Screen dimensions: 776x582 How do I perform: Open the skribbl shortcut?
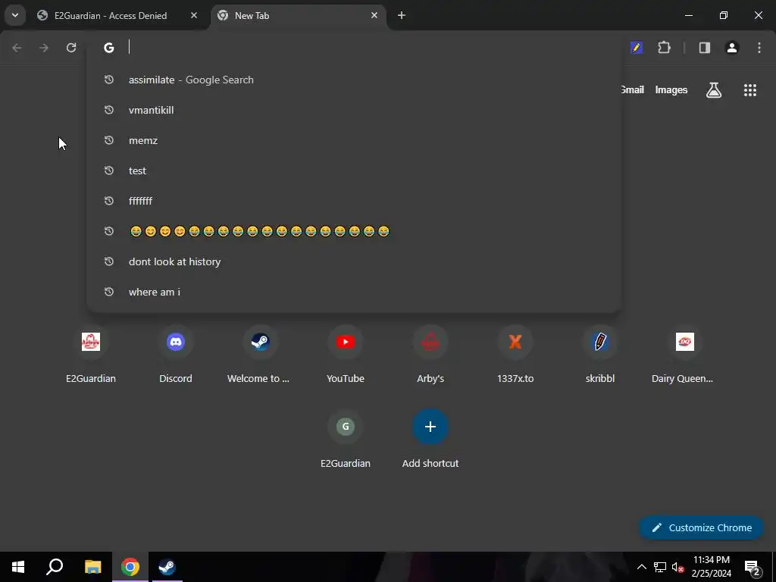point(600,355)
